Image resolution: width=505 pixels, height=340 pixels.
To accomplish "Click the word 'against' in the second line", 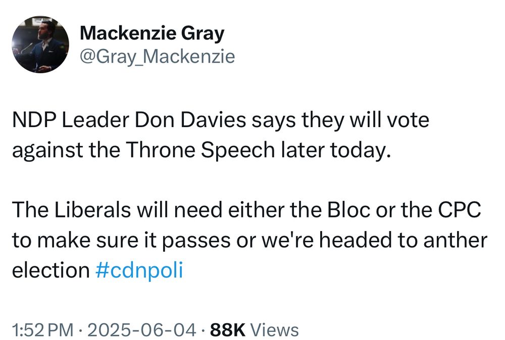I will coord(47,150).
